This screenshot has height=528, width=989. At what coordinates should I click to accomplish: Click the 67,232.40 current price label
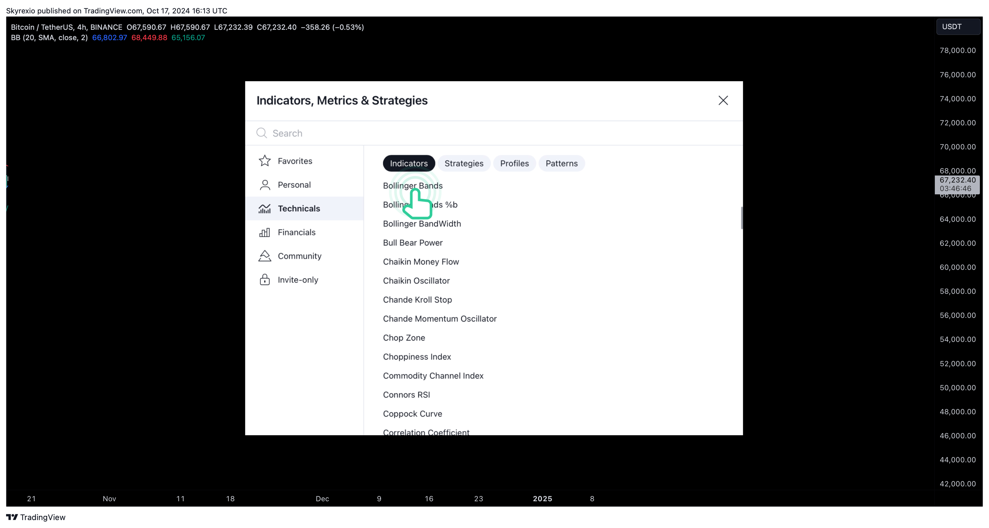[957, 180]
